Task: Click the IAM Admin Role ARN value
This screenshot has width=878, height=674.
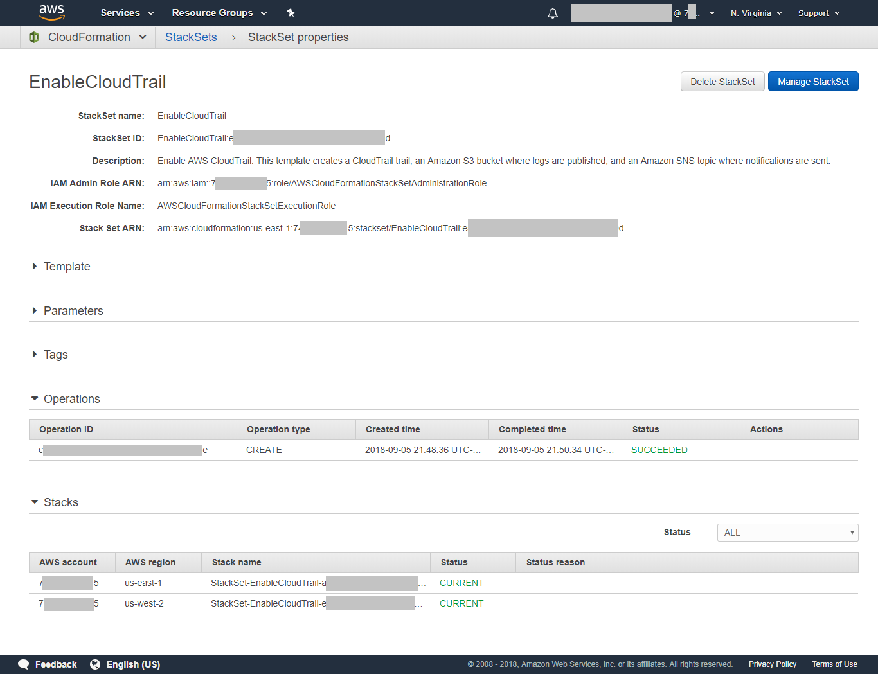Action: coord(322,183)
